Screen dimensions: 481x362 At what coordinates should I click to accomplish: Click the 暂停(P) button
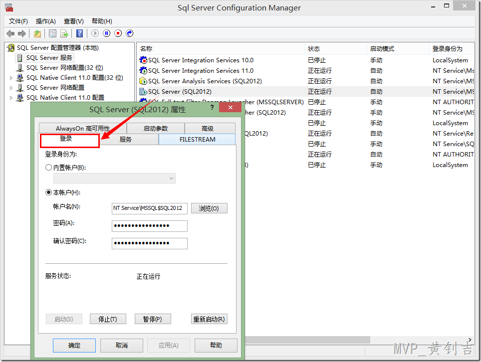pyautogui.click(x=153, y=319)
